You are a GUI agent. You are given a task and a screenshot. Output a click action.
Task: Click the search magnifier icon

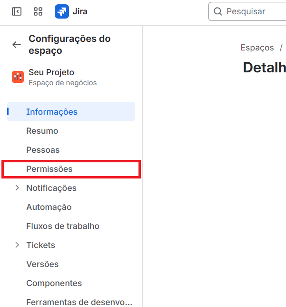(218, 11)
